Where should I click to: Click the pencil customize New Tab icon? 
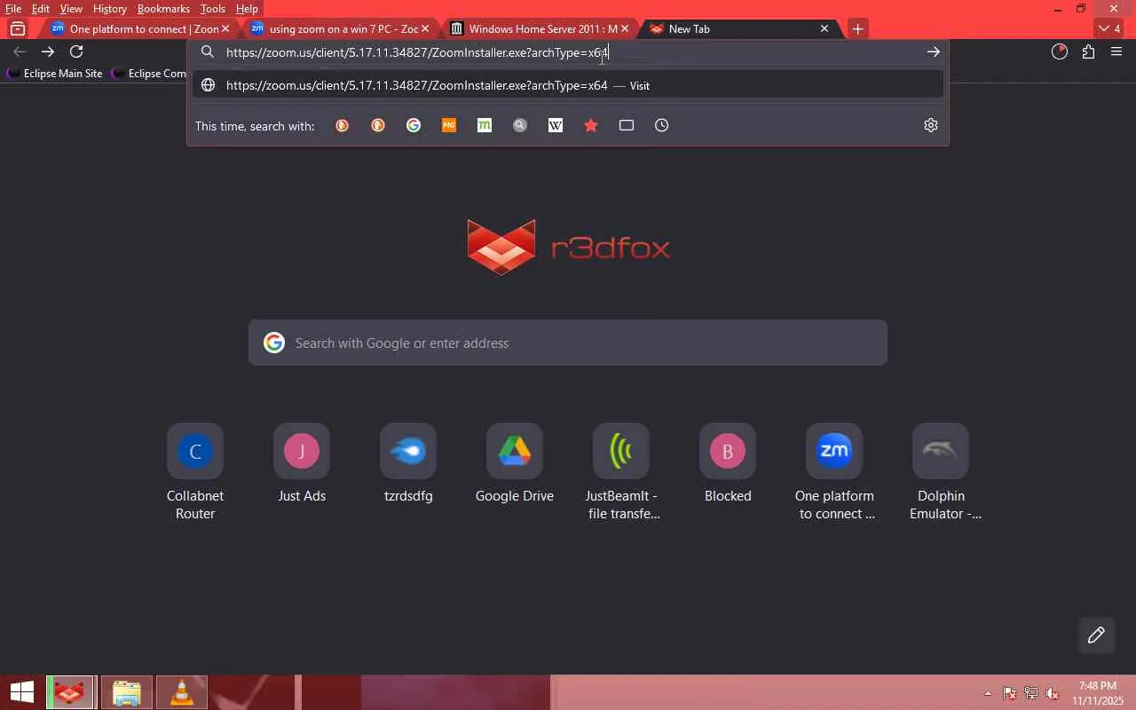(x=1096, y=635)
